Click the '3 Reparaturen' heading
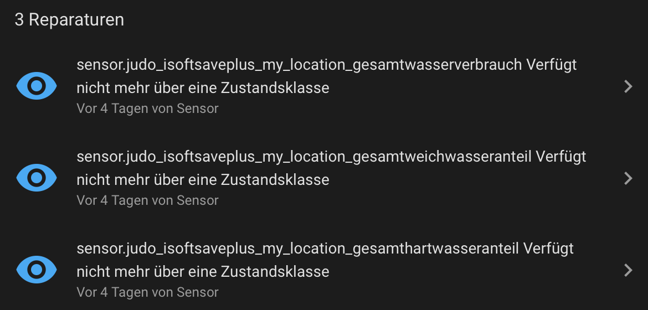Screen dimensions: 648x310 click(x=69, y=20)
